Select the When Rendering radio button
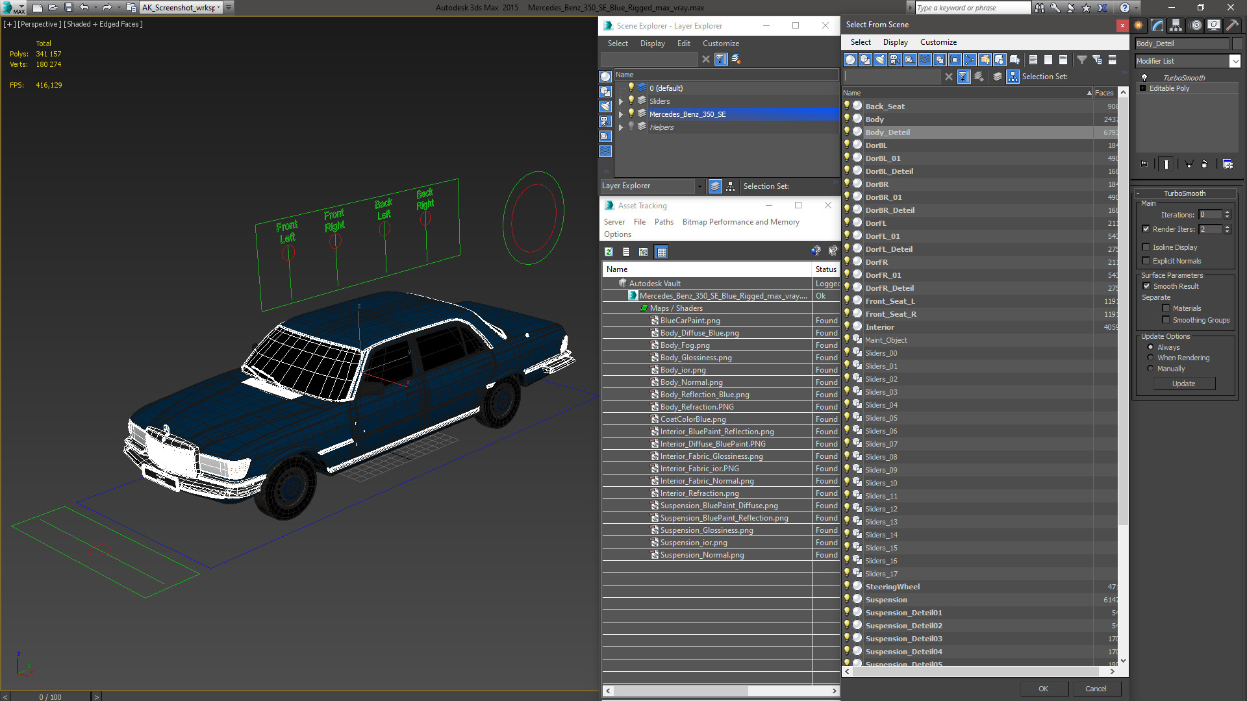Image resolution: width=1247 pixels, height=701 pixels. pyautogui.click(x=1150, y=358)
